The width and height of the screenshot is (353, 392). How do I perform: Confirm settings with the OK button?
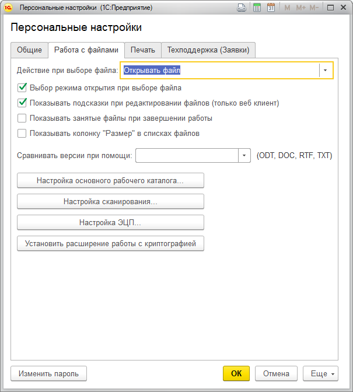[236, 373]
